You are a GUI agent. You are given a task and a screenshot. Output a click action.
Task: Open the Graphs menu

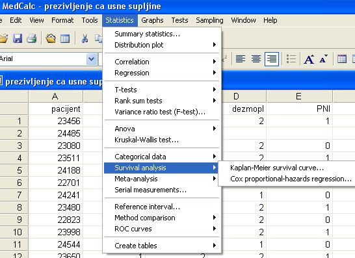pyautogui.click(x=152, y=20)
